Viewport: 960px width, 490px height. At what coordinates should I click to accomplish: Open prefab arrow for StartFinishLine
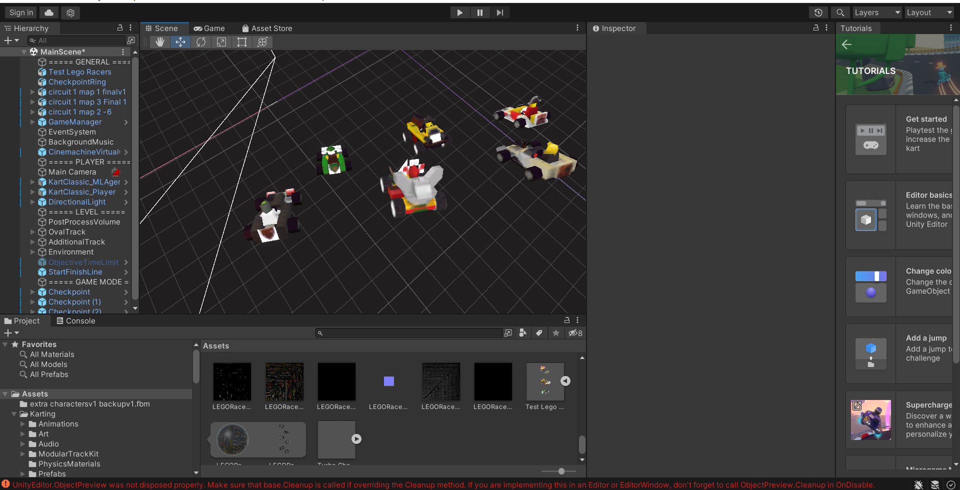(126, 272)
